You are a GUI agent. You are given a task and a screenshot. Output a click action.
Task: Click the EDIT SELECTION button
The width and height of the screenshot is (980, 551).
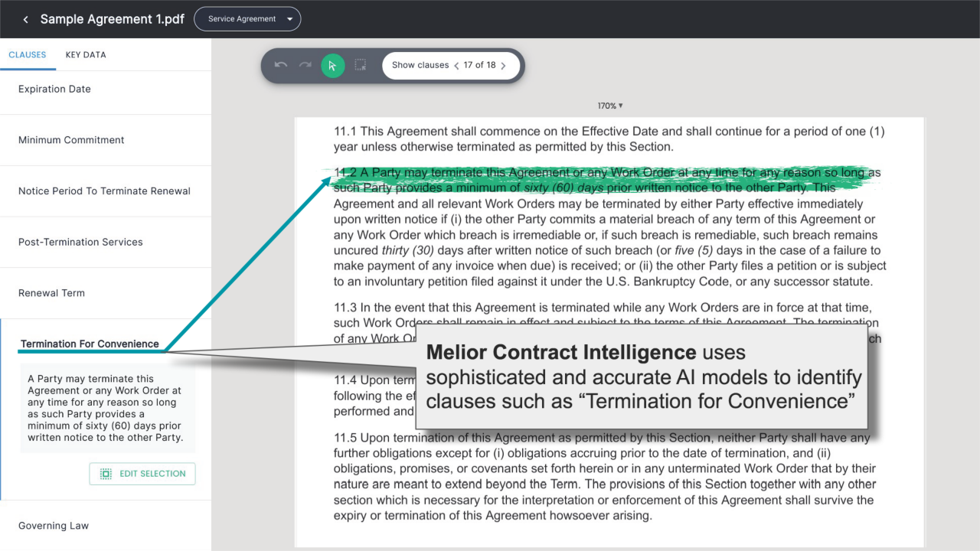point(142,474)
